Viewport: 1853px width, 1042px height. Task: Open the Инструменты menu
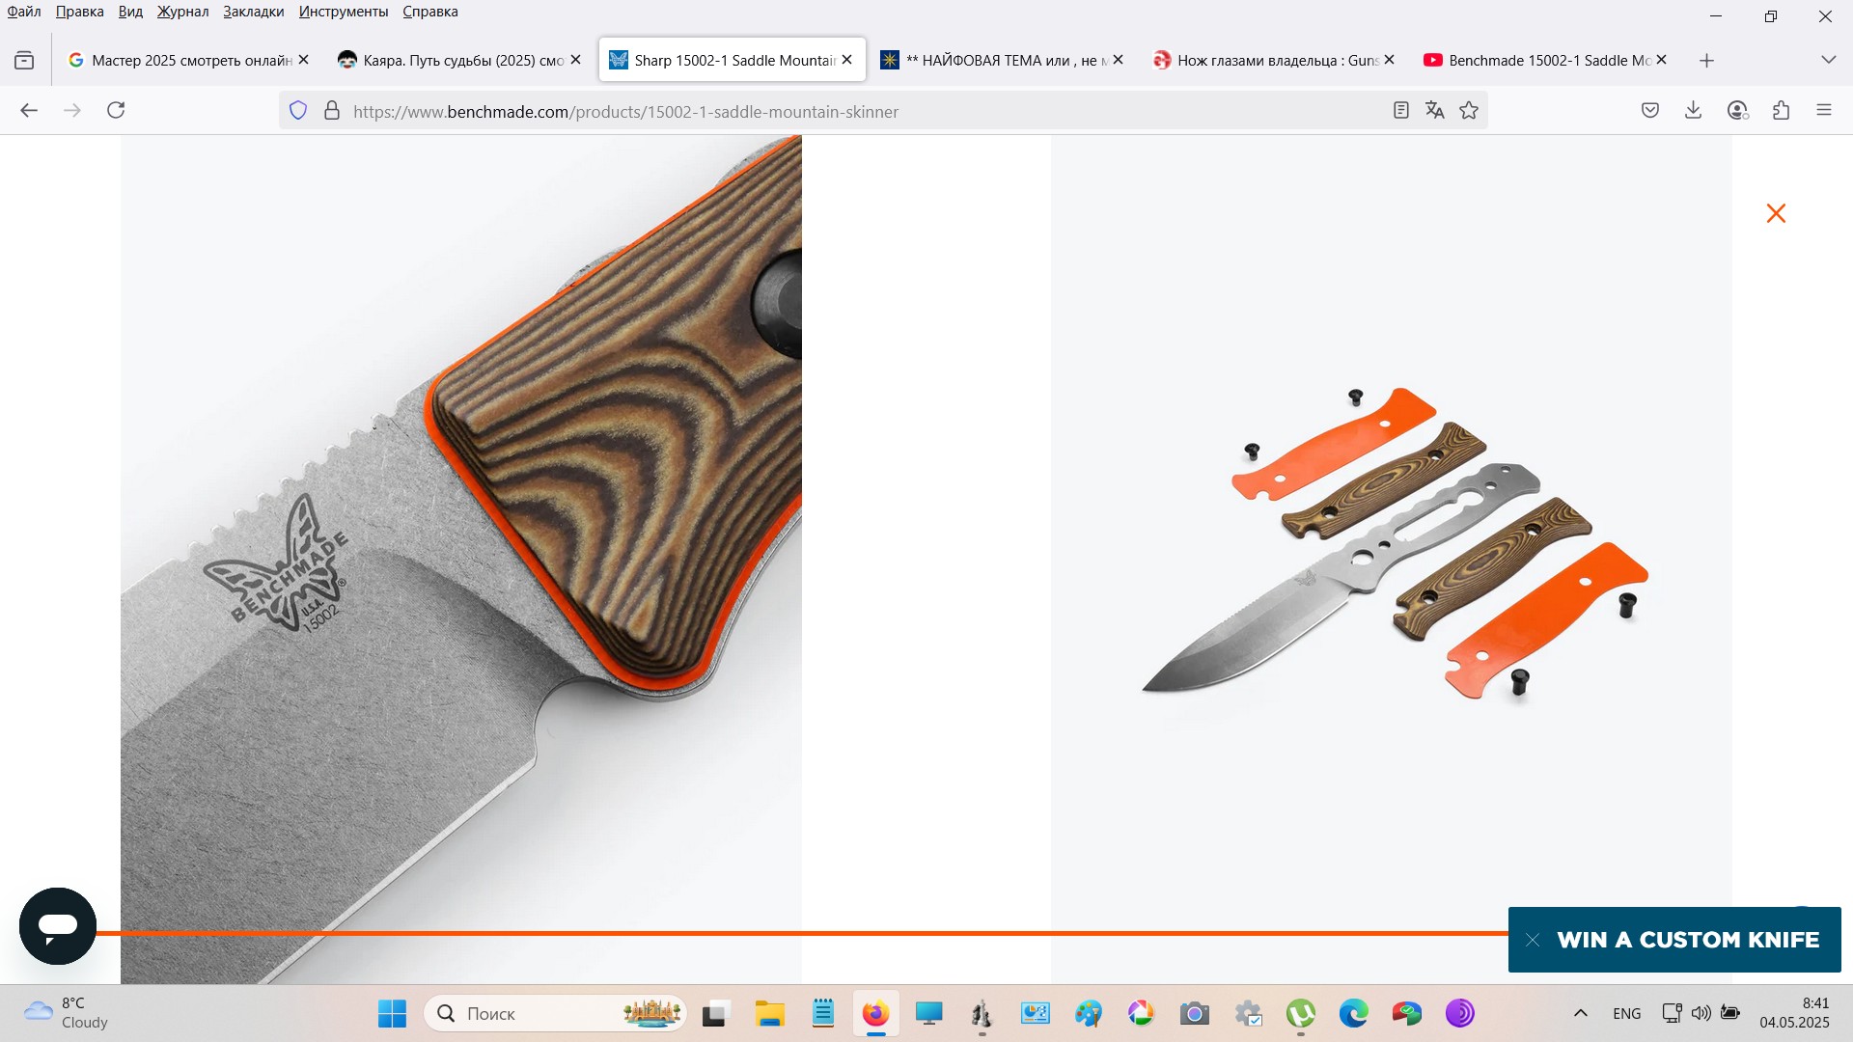coord(344,12)
